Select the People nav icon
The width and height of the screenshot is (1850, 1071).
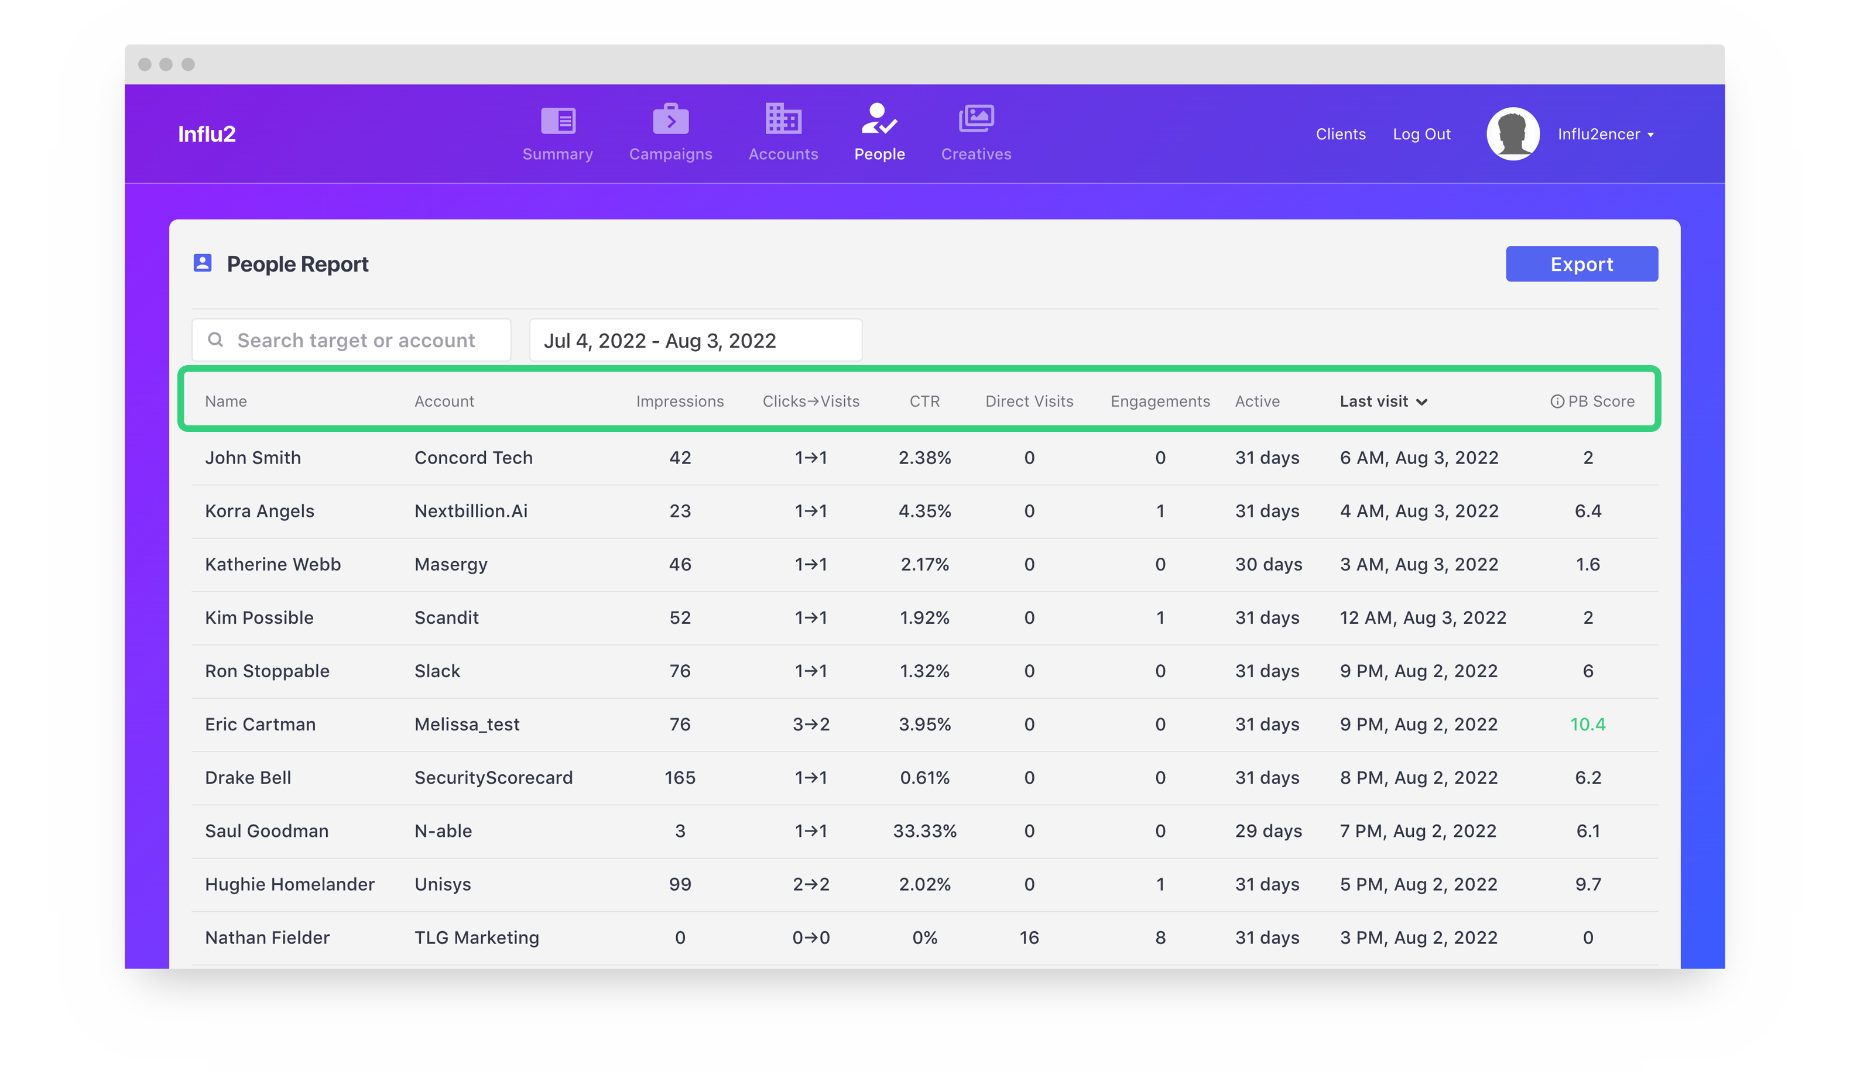[x=879, y=119]
